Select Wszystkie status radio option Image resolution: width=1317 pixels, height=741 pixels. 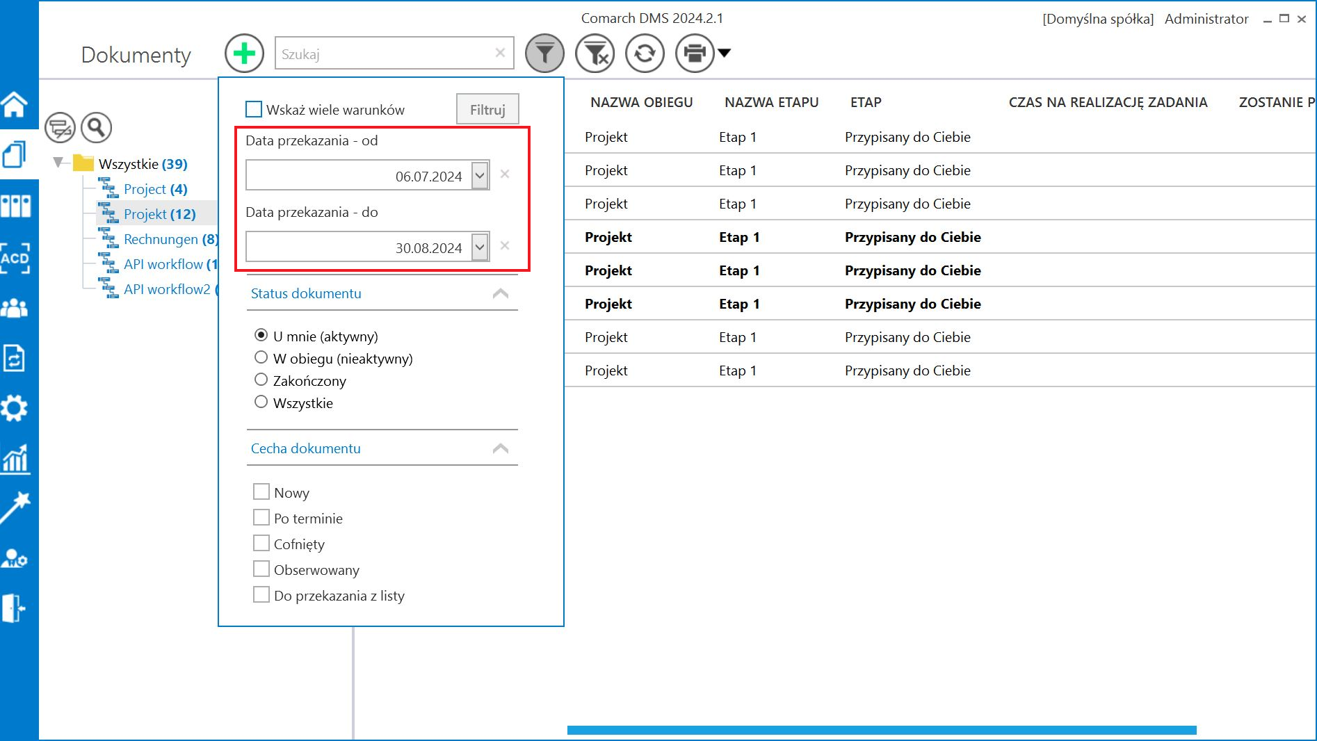pos(261,402)
